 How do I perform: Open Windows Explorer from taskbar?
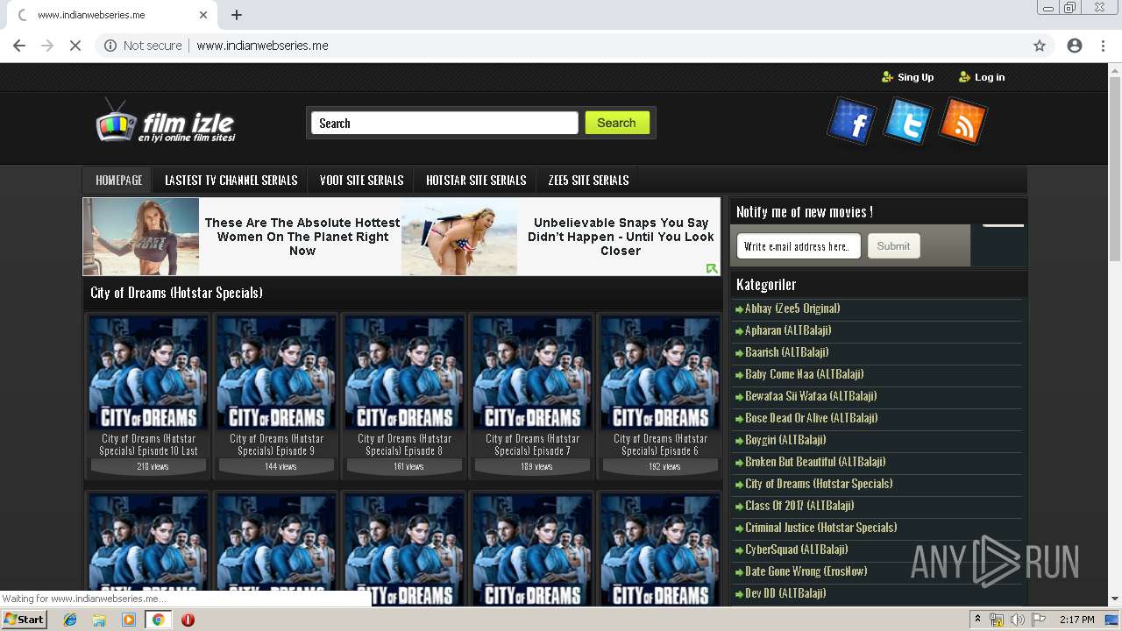99,620
